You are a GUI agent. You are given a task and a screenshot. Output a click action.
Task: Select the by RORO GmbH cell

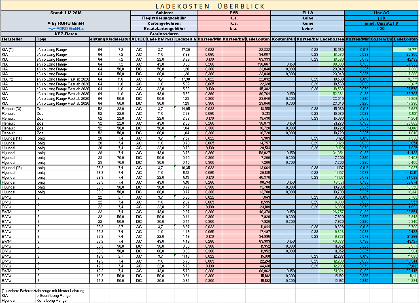pyautogui.click(x=65, y=23)
